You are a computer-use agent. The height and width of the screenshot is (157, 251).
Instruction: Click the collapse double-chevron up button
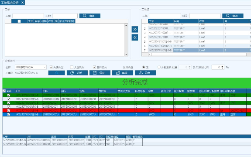tap(56, 73)
